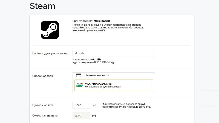Click the bank card icon
Image resolution: width=219 pixels, height=123 pixels.
(x=79, y=75)
